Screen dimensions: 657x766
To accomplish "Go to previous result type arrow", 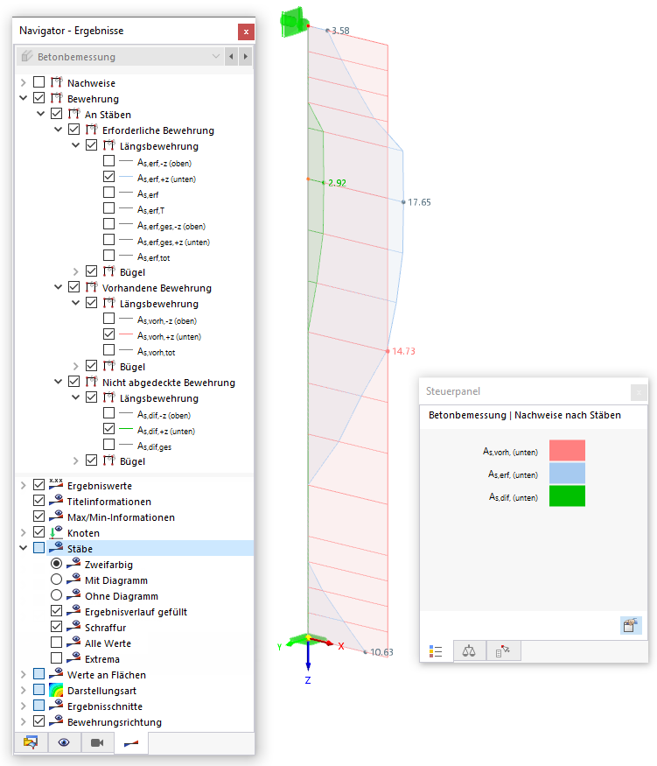I will point(231,57).
